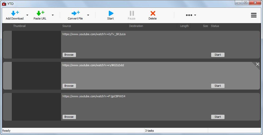Click the red Delete icon
The width and height of the screenshot is (263, 135).
click(x=153, y=13)
